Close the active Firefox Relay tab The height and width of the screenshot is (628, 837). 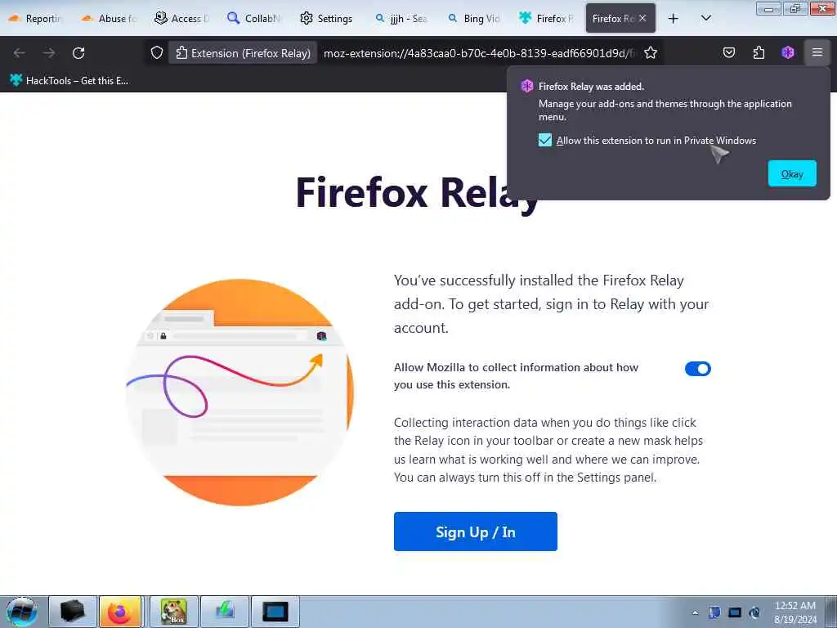click(642, 18)
